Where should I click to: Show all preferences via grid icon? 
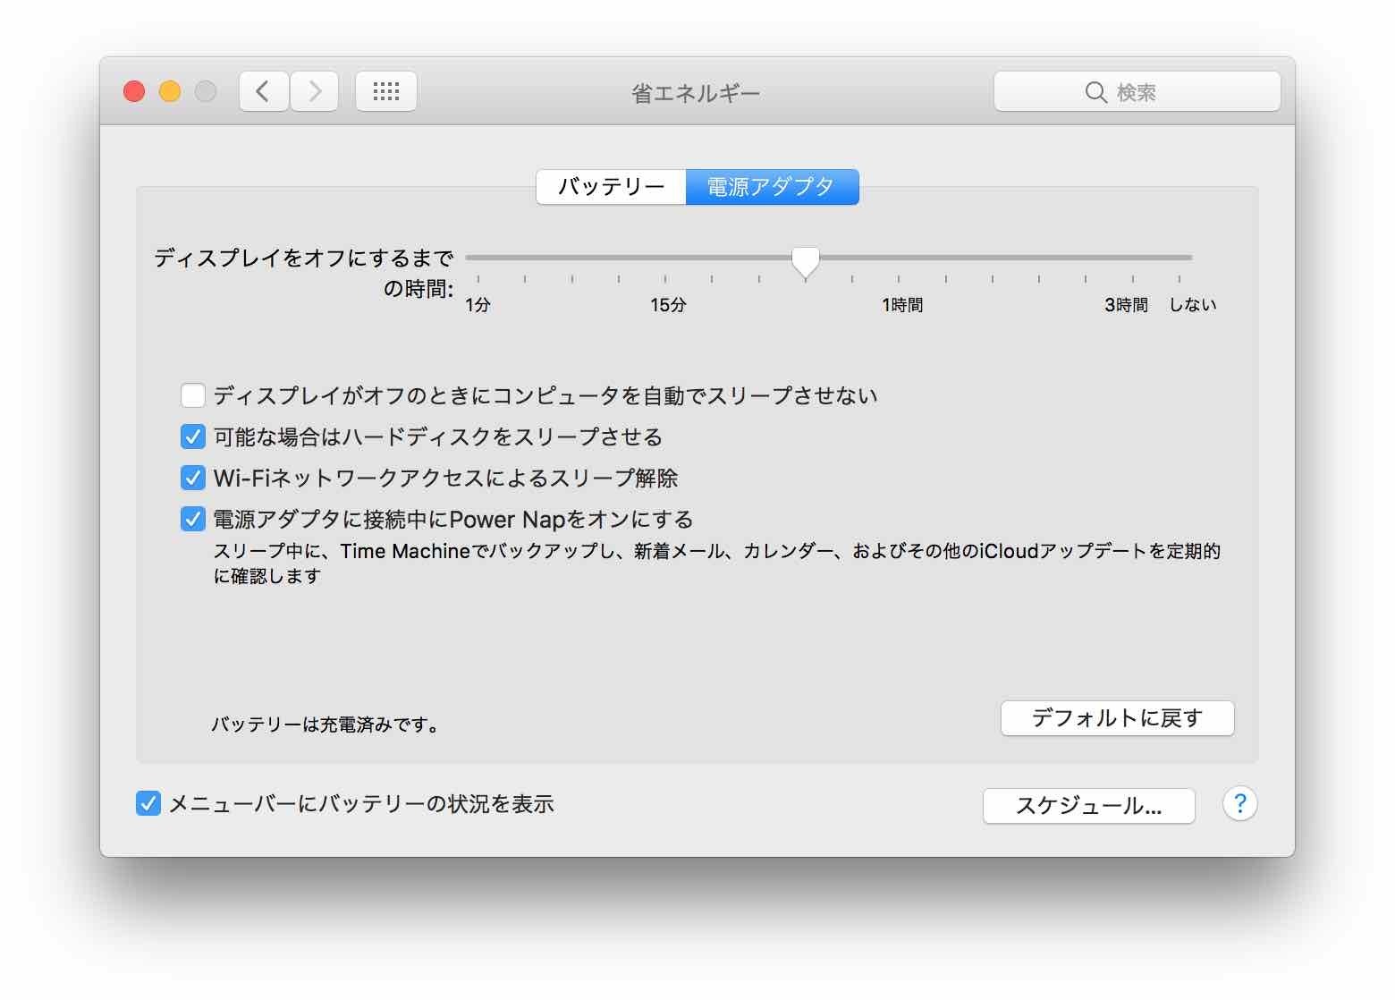pyautogui.click(x=385, y=91)
